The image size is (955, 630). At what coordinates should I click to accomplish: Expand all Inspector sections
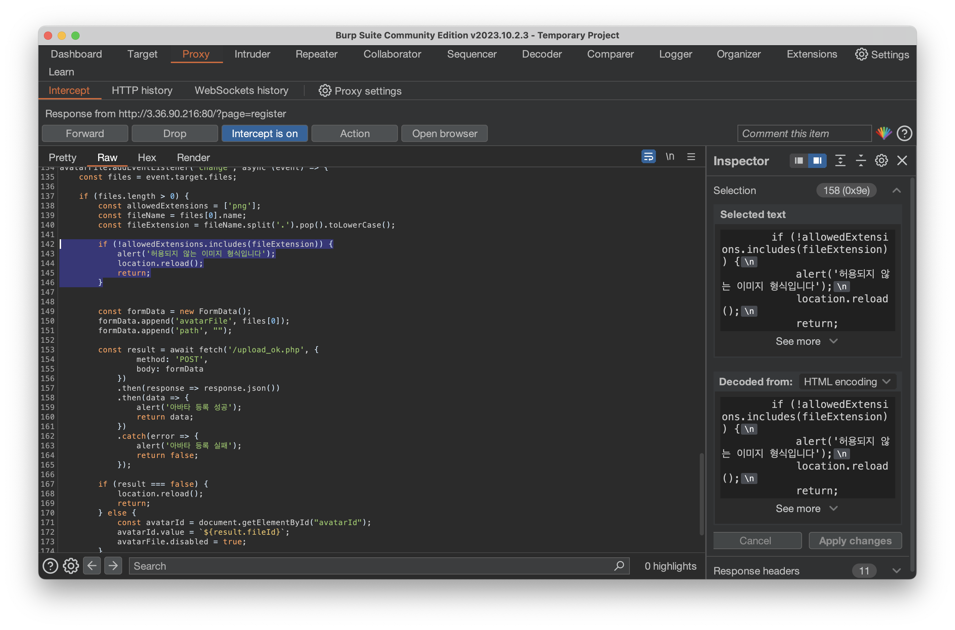840,161
